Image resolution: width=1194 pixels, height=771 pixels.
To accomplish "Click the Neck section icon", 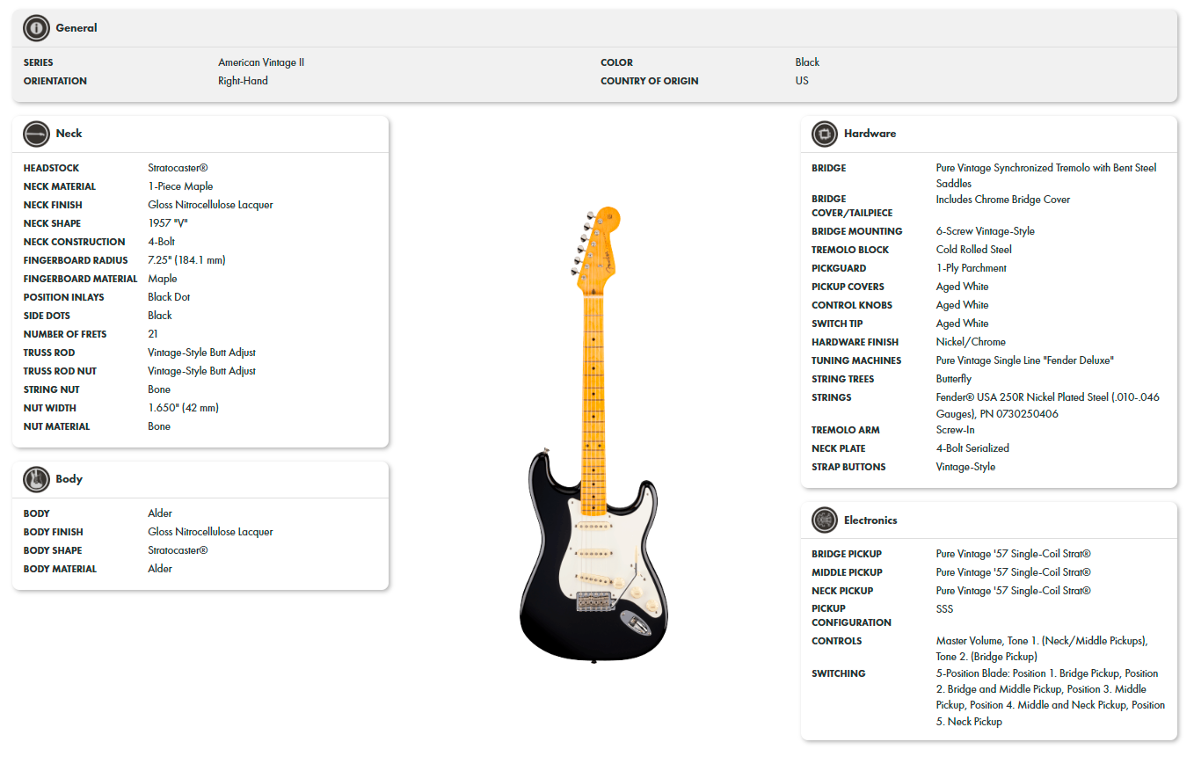I will [x=37, y=133].
